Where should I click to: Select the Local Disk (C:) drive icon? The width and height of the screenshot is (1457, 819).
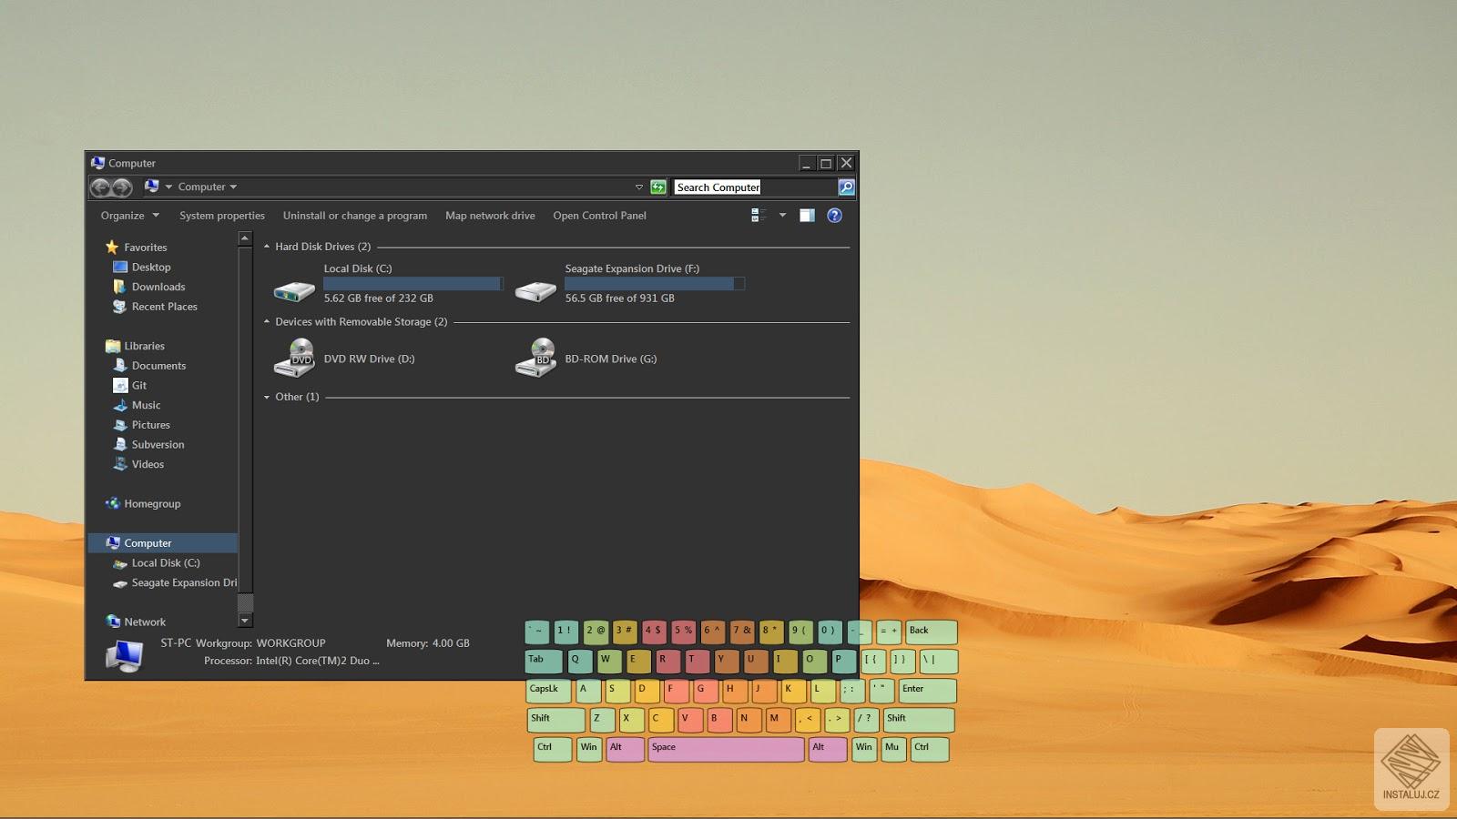[294, 290]
